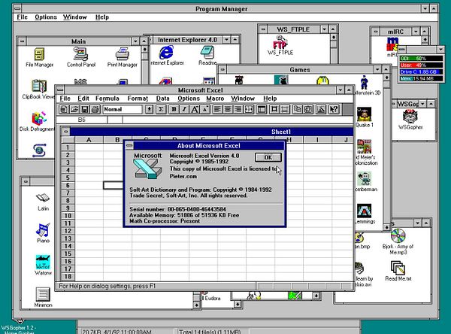The height and width of the screenshot is (334, 451).
Task: Open the Microsoft Excel window control menu box
Action: [60, 90]
